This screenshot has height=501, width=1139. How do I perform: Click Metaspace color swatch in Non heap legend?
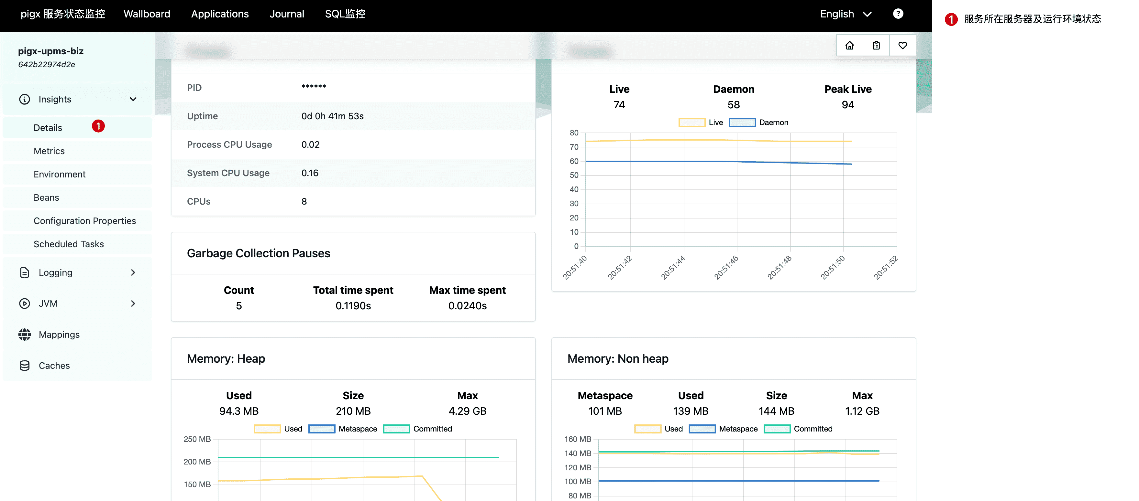tap(702, 429)
